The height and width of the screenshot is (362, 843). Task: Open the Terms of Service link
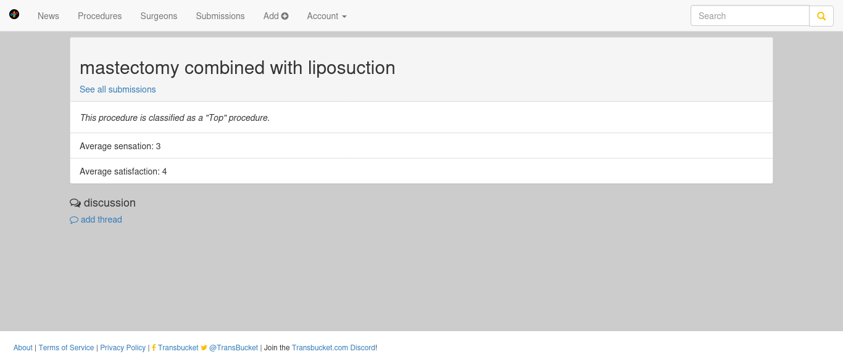[x=67, y=348]
